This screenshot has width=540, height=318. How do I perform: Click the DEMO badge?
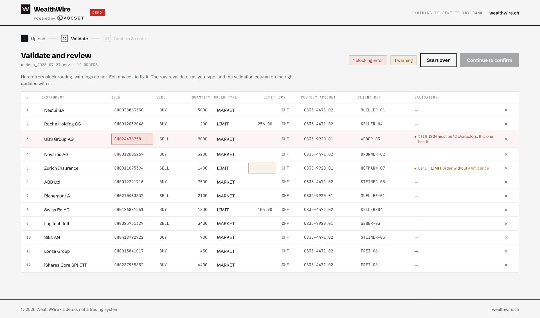pyautogui.click(x=97, y=13)
